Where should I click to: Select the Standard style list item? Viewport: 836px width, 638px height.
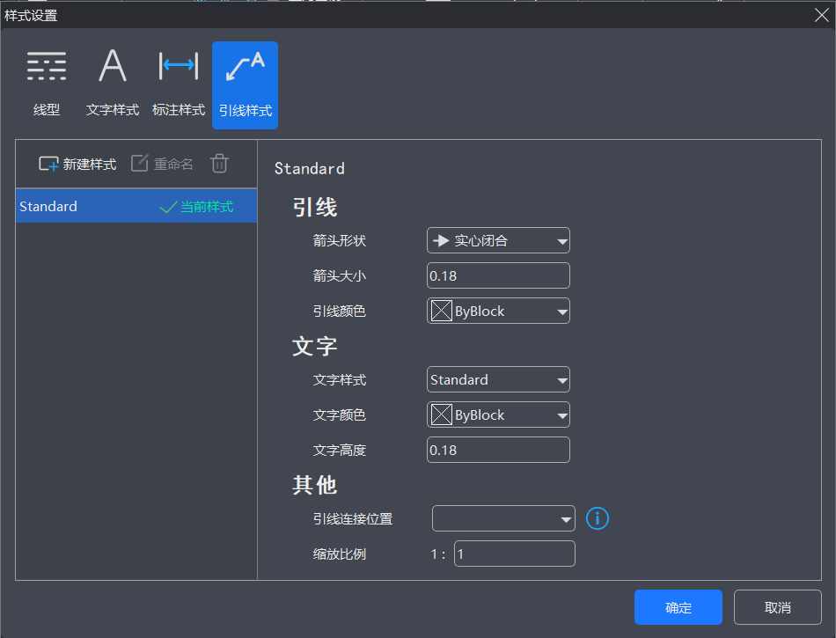point(136,207)
